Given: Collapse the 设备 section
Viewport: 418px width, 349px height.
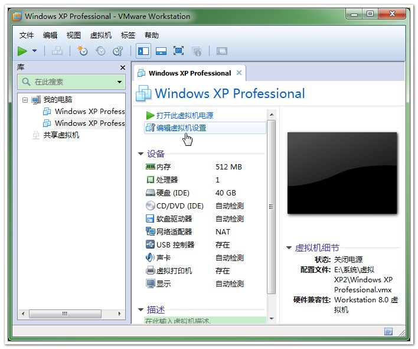Looking at the screenshot, I should tap(141, 154).
